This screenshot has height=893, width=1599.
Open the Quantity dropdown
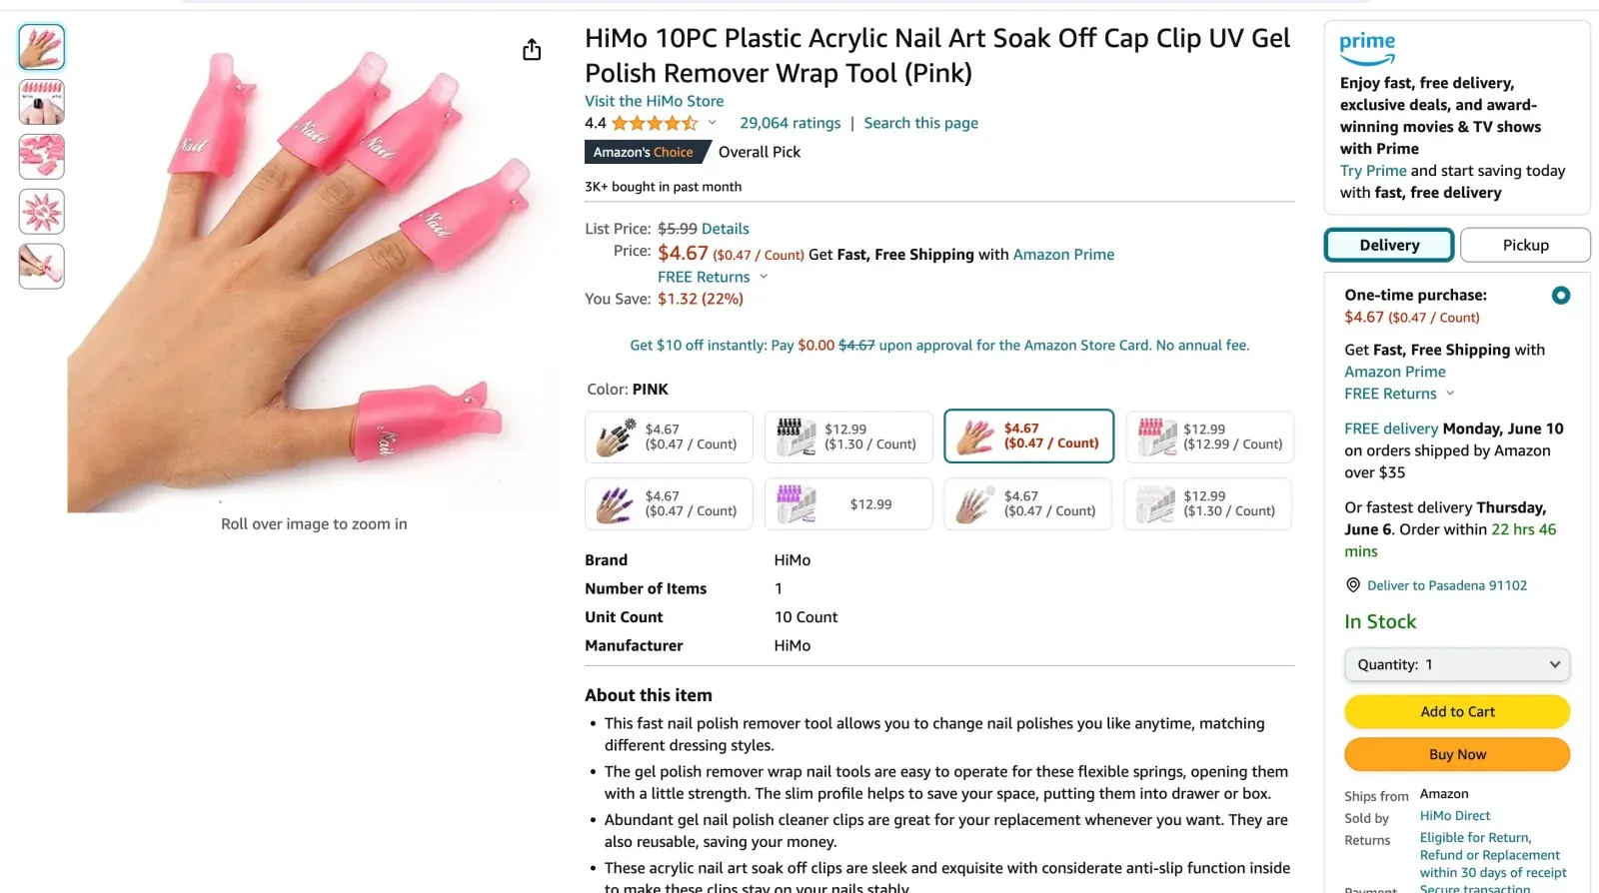tap(1457, 664)
